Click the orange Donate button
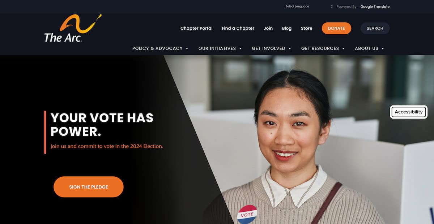 coord(336,28)
